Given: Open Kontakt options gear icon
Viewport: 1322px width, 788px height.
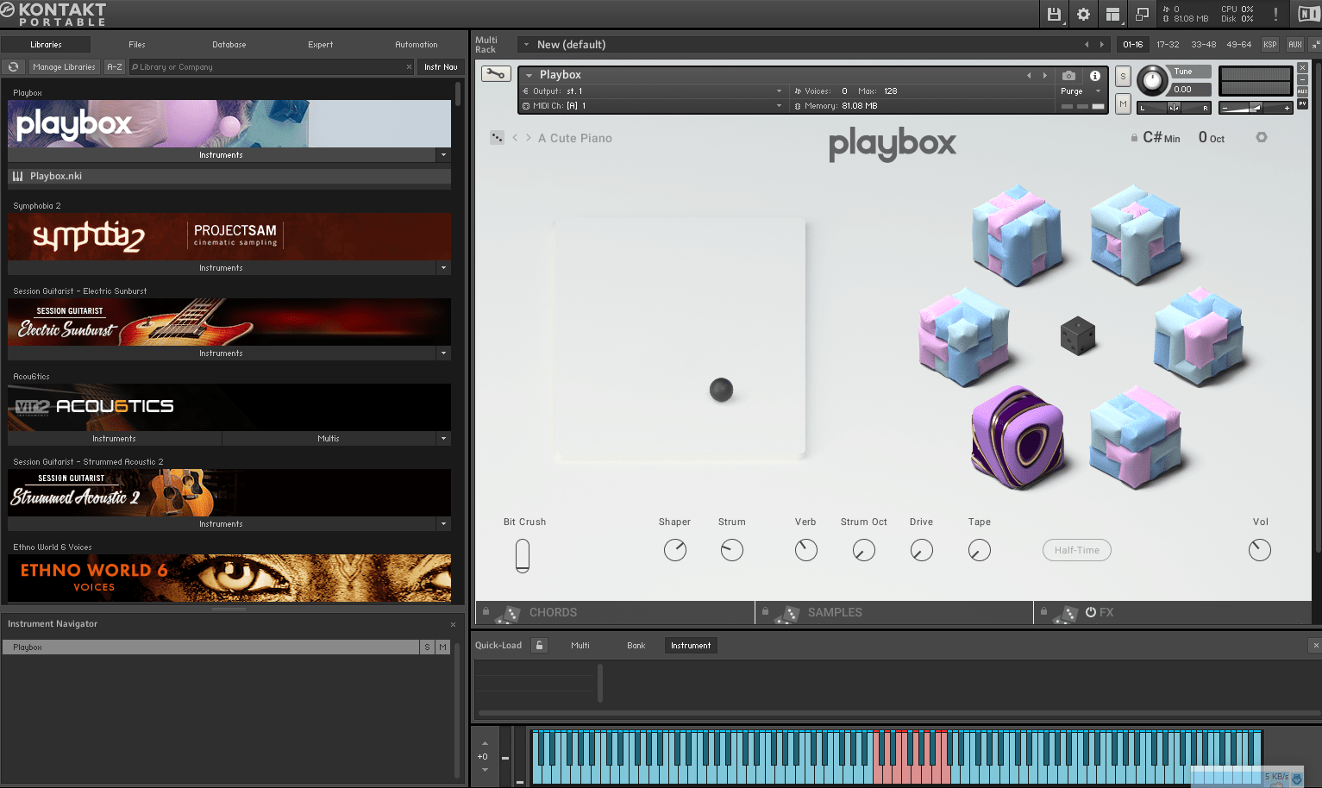Looking at the screenshot, I should coord(1084,14).
